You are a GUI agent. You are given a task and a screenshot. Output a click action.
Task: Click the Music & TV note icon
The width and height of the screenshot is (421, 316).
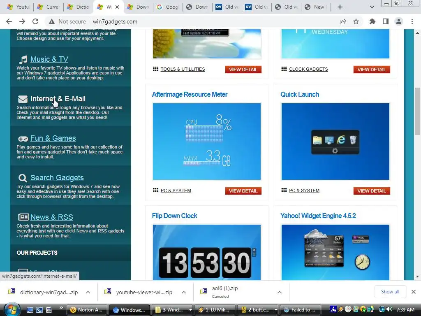[x=23, y=59]
